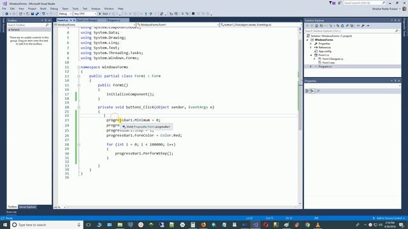This screenshot has height=229, width=408.
Task: Open the Error List tab at bottom
Action: 11,212
